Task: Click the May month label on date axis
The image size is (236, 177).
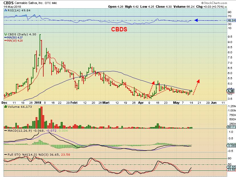Action: coord(176,103)
